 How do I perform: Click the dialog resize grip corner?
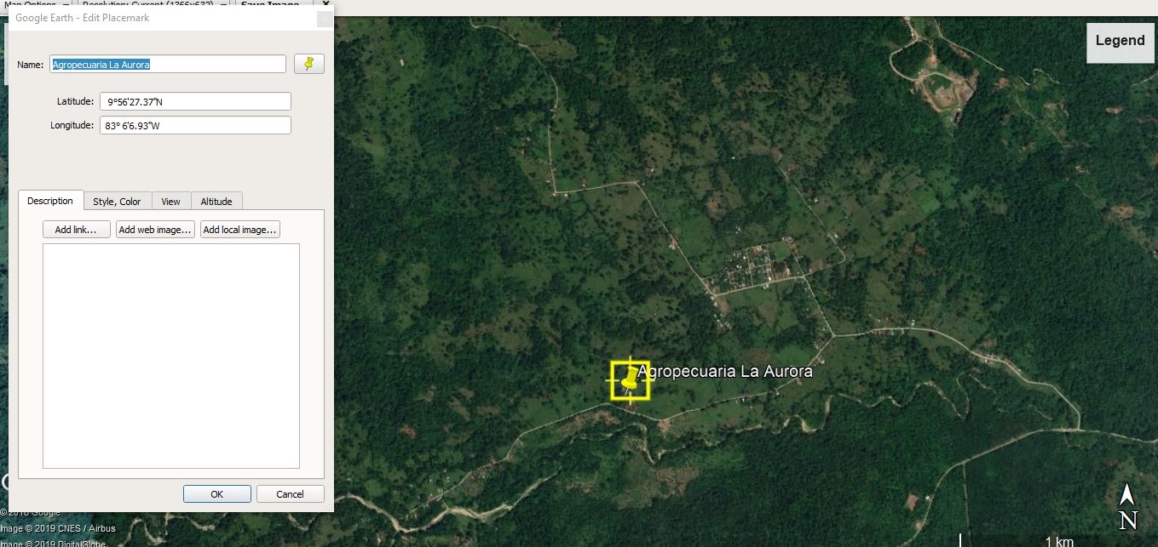click(329, 508)
